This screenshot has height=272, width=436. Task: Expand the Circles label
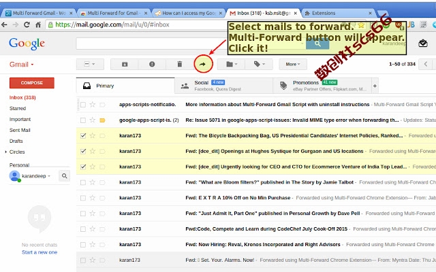[x=6, y=152]
